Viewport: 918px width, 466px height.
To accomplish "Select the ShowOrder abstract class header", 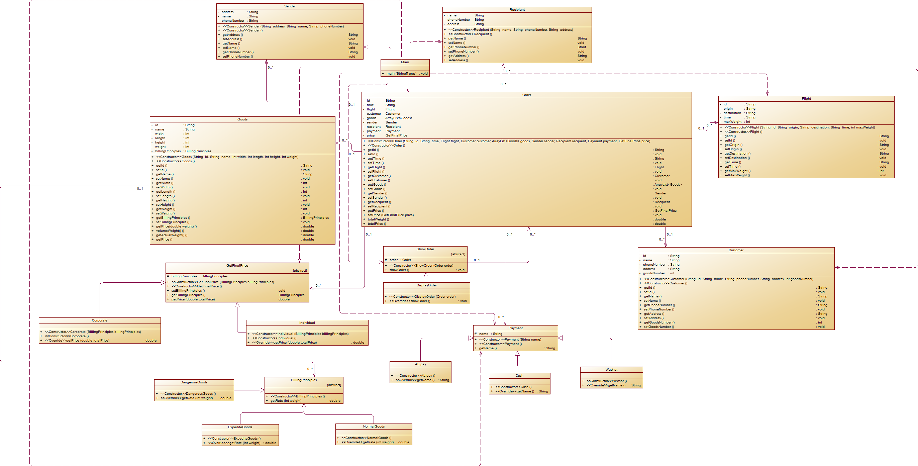I will point(425,249).
